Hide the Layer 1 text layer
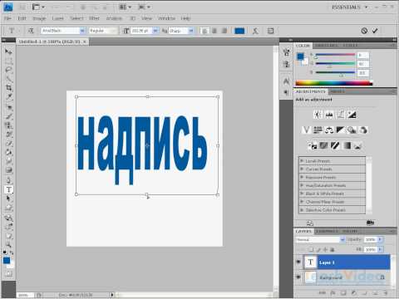399x299 pixels. [298, 262]
